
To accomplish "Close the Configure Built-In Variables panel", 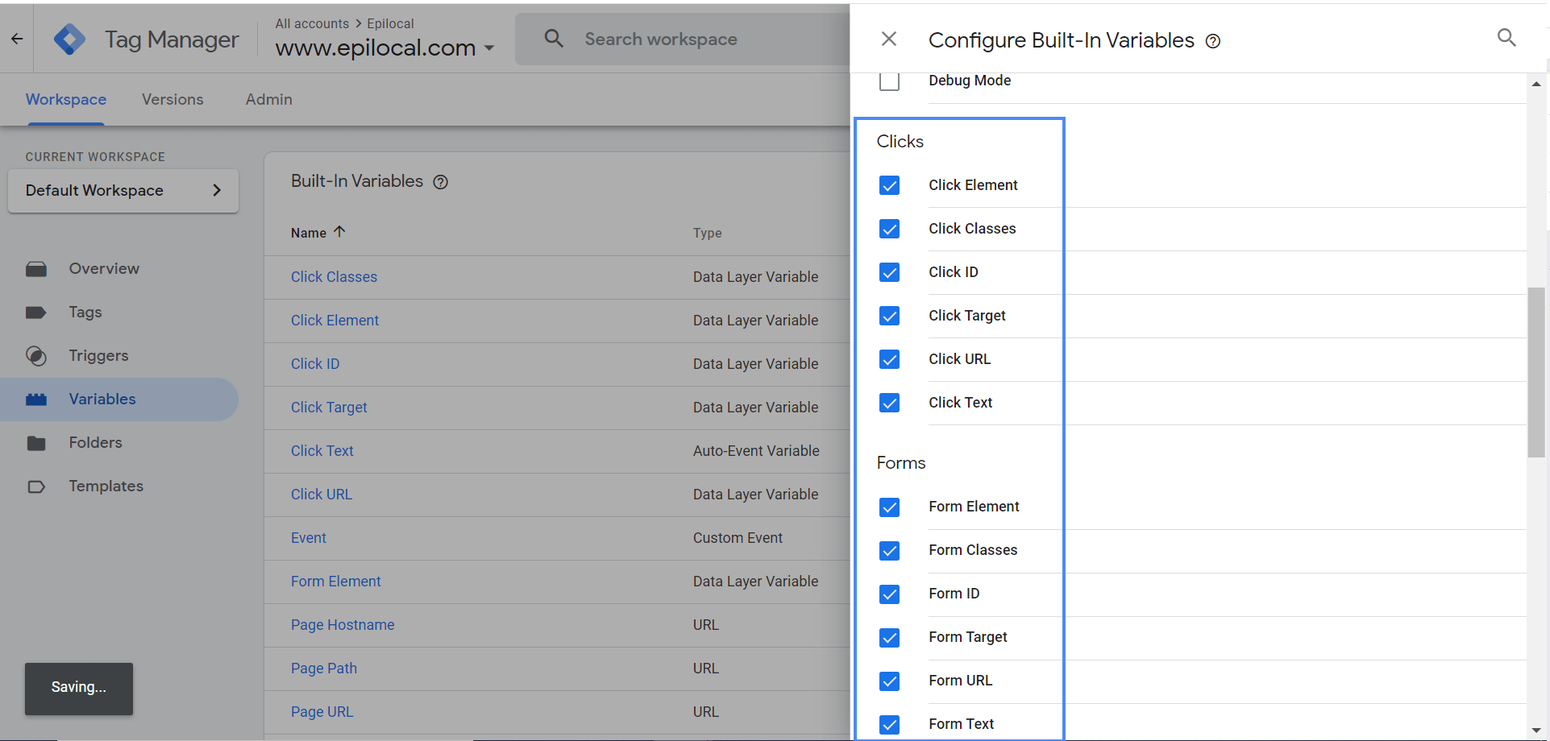I will (888, 39).
